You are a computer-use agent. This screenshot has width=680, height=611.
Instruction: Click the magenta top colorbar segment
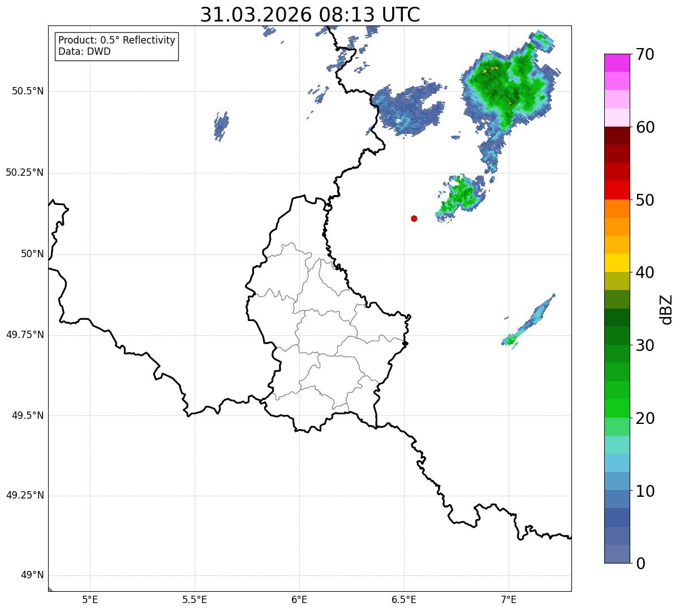click(x=617, y=63)
